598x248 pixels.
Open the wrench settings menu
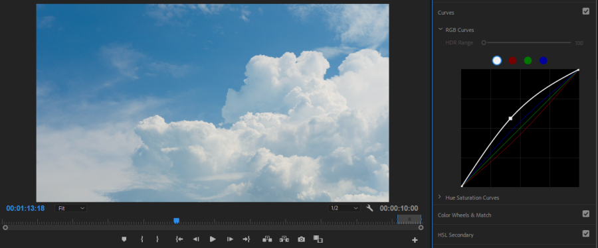[x=369, y=208]
